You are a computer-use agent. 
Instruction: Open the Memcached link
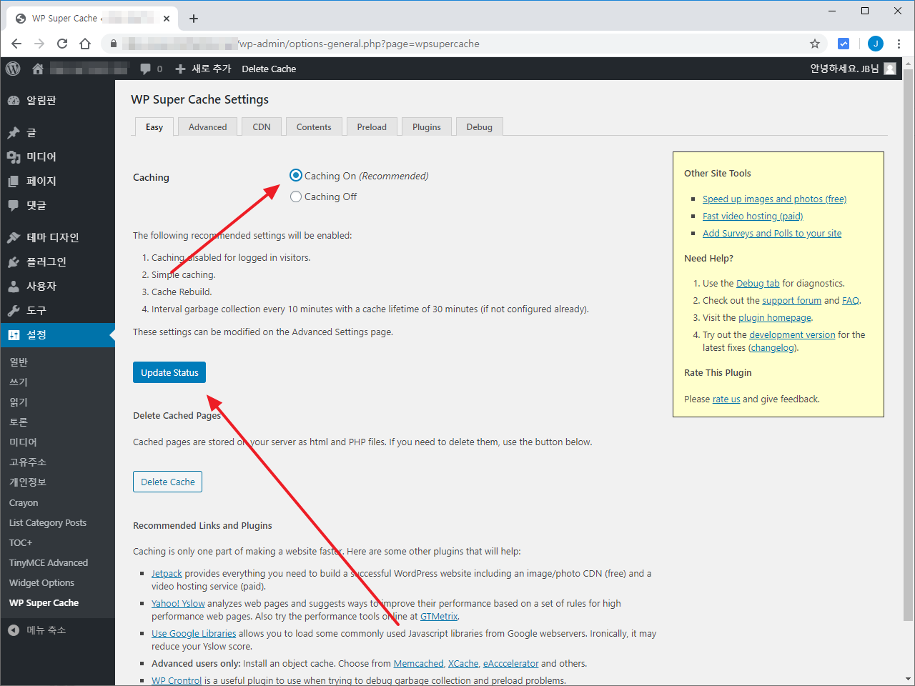[418, 663]
